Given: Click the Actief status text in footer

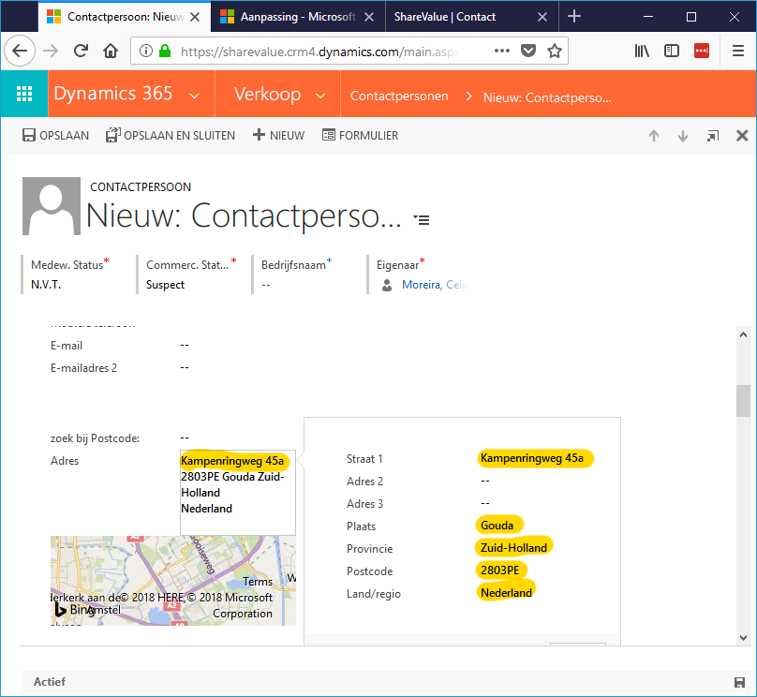Looking at the screenshot, I should 50,682.
